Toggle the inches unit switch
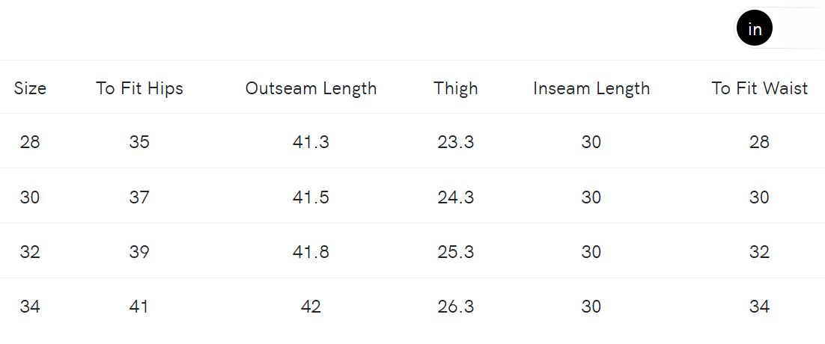Image resolution: width=825 pixels, height=344 pixels. coord(779,29)
